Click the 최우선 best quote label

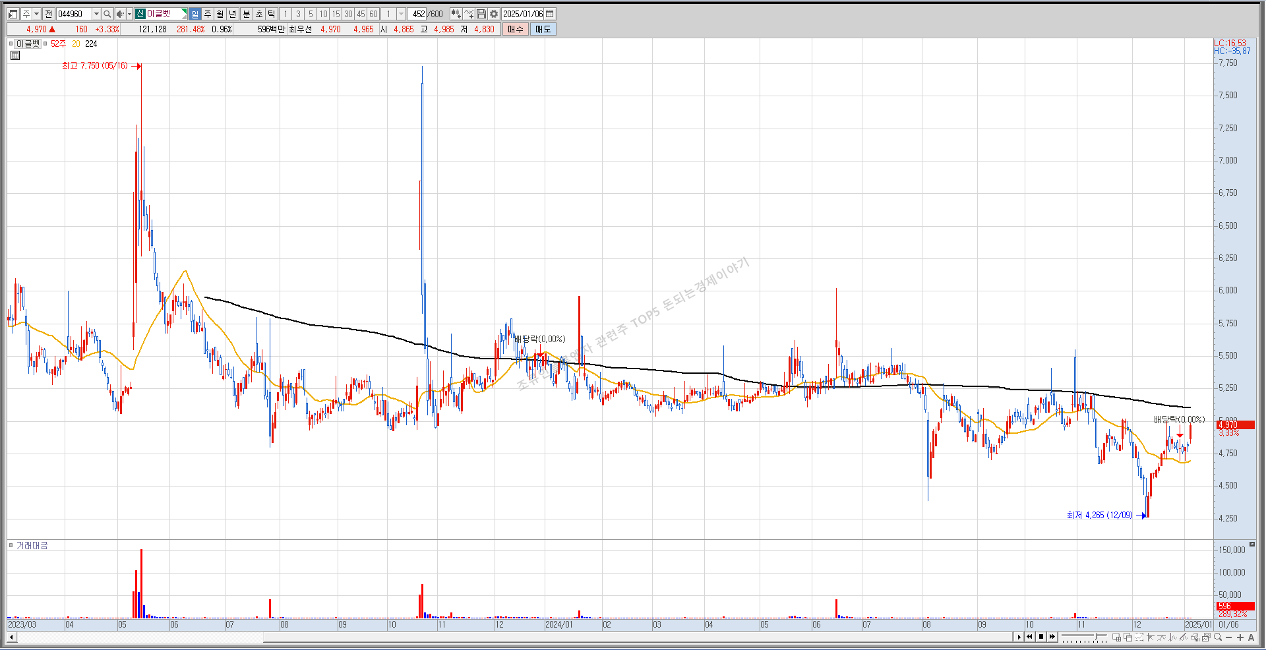[300, 29]
